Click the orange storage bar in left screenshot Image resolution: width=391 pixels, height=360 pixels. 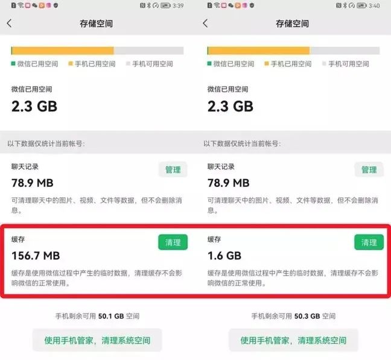coord(63,51)
